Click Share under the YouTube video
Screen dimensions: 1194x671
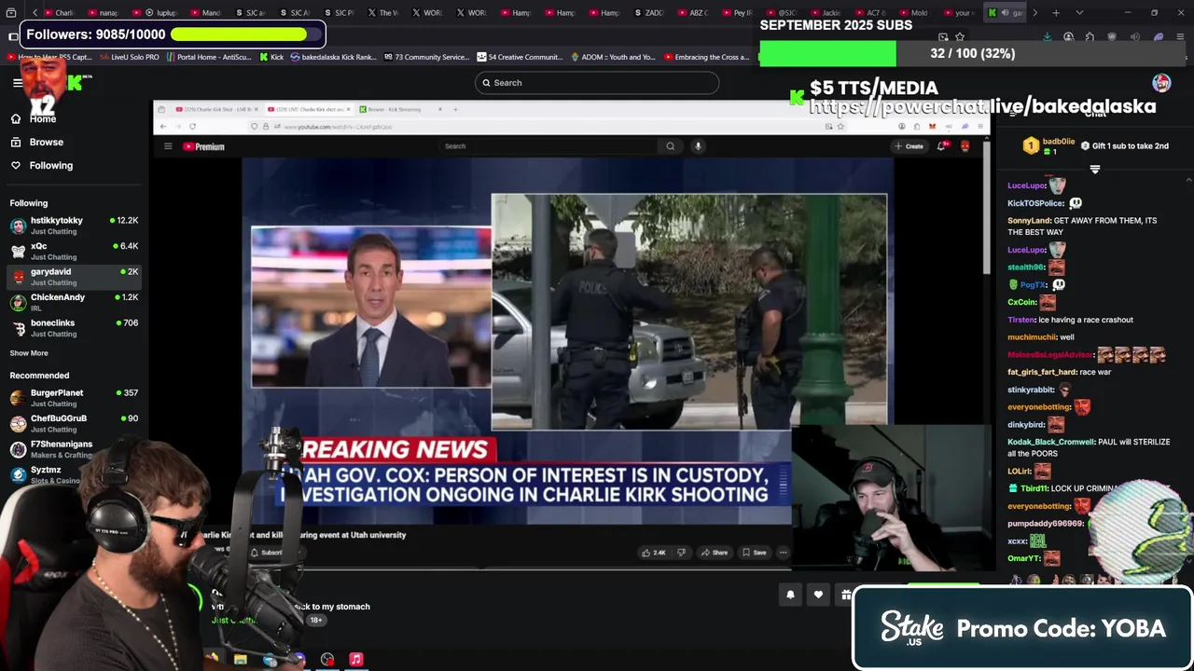click(715, 553)
